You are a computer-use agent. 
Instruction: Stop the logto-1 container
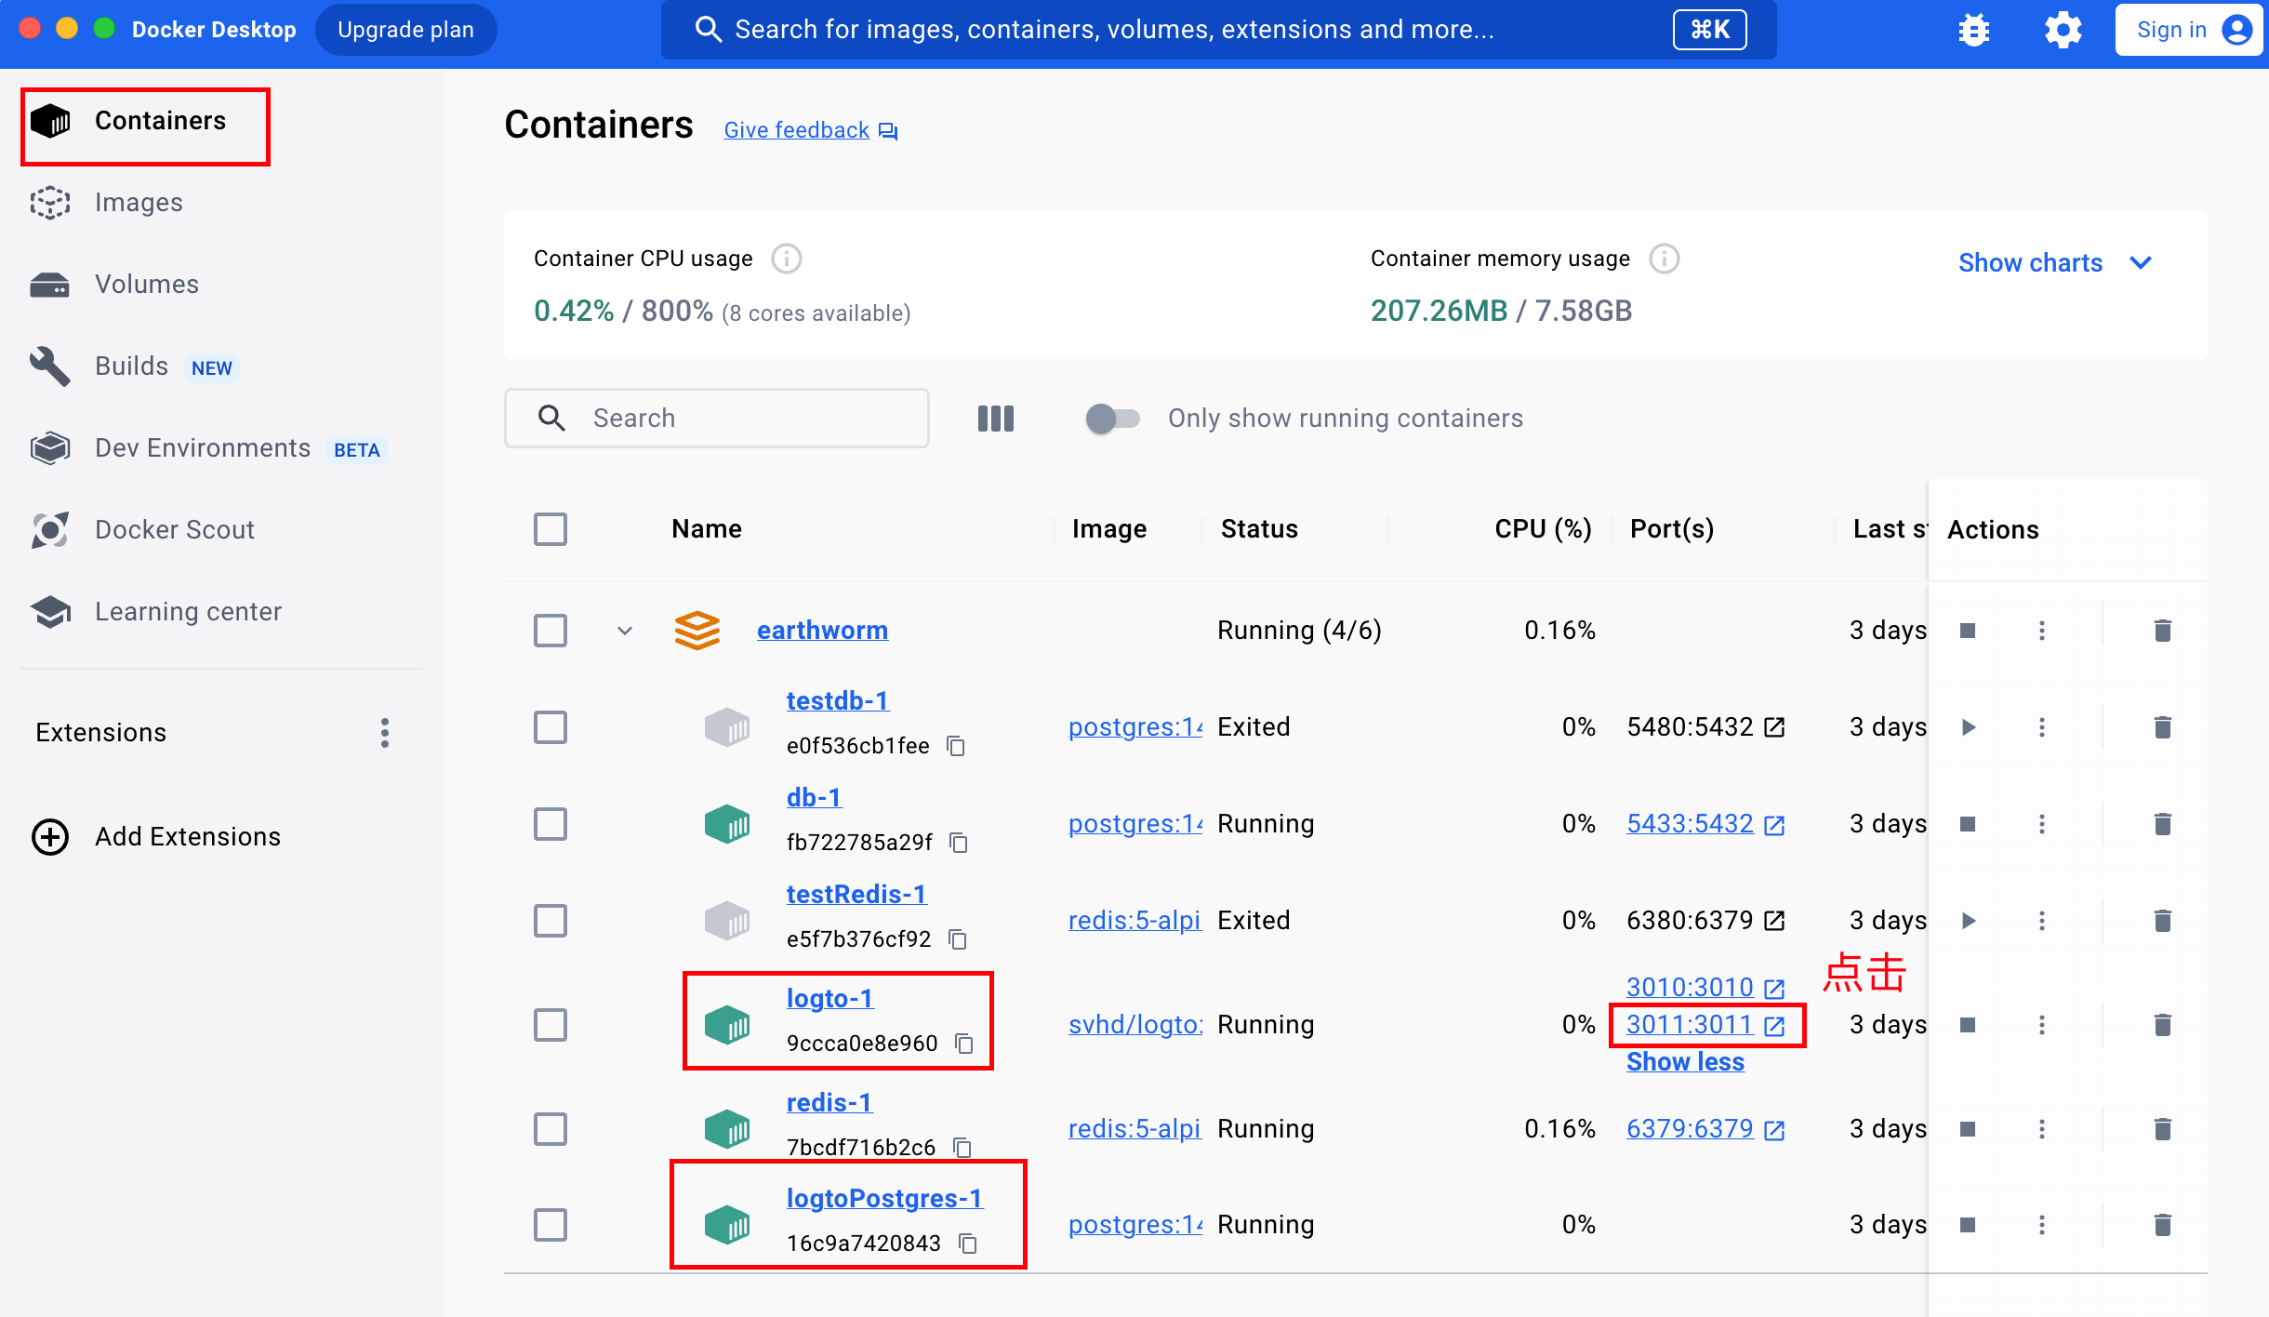point(1968,1025)
